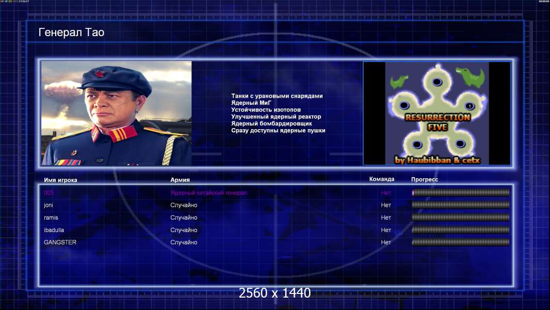Select player name 005

pyautogui.click(x=48, y=193)
